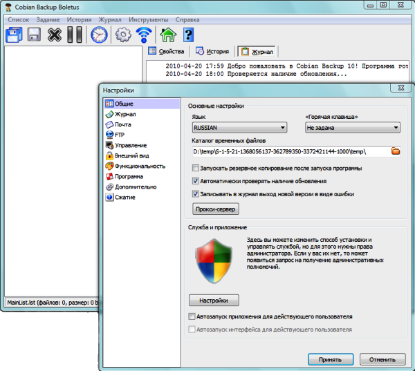Open the Справка menu

click(187, 20)
